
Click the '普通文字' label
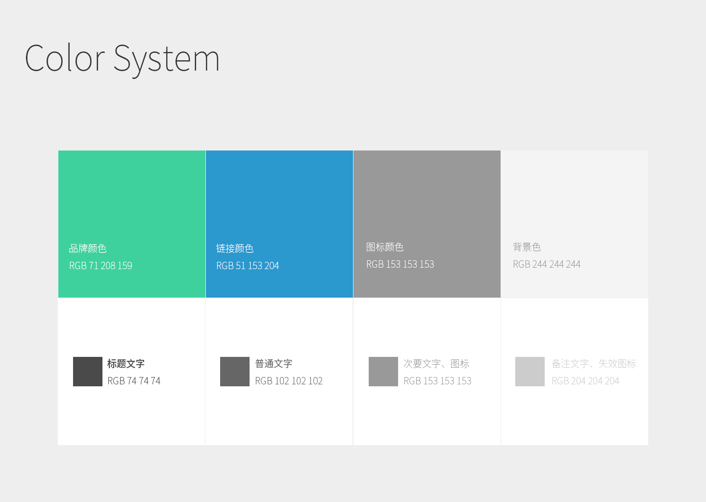274,364
